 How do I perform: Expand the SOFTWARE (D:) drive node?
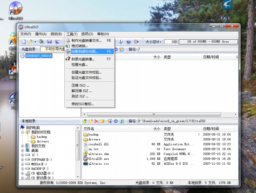coord(23,160)
